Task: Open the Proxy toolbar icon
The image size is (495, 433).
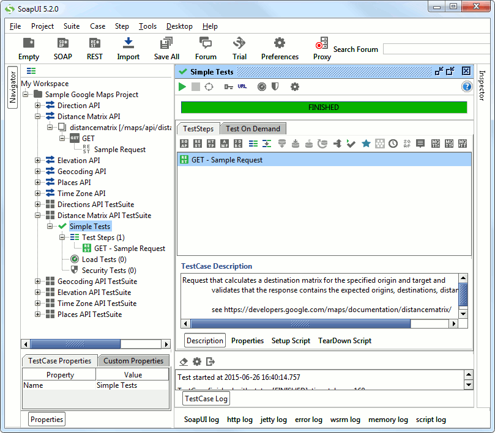Action: (322, 49)
